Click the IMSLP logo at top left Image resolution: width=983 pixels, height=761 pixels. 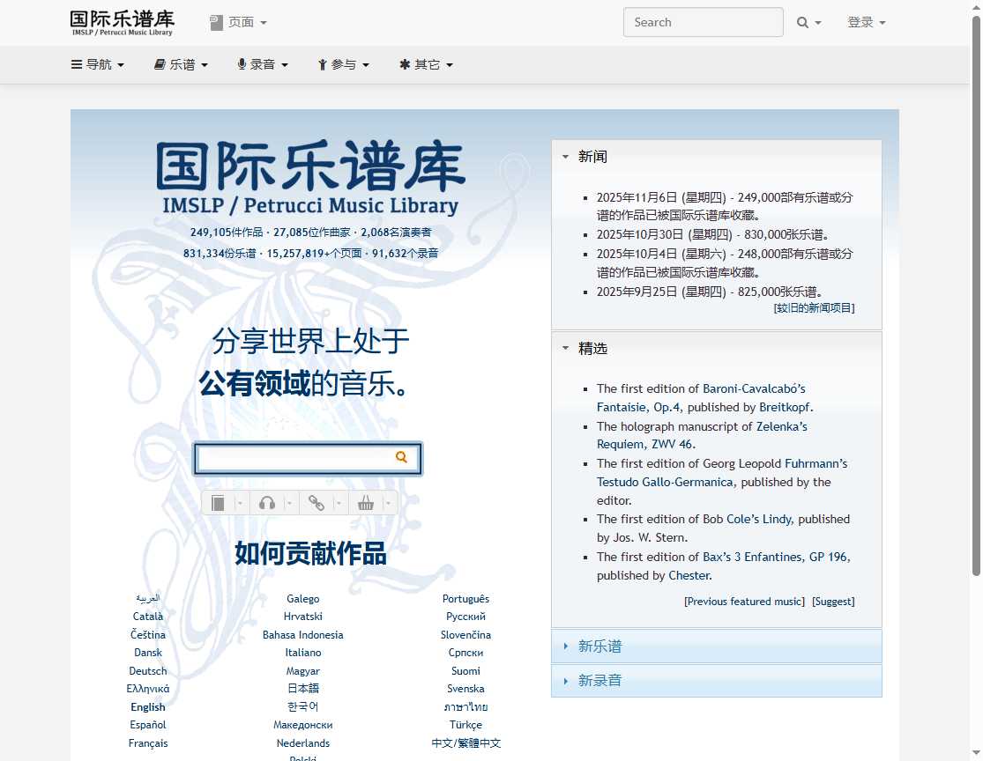(122, 23)
